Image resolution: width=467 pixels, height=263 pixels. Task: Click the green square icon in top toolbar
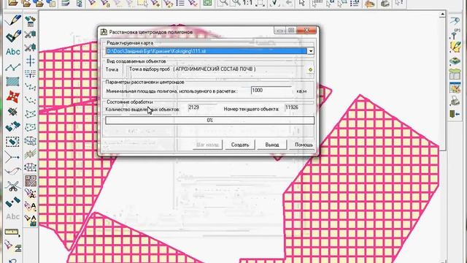click(207, 3)
